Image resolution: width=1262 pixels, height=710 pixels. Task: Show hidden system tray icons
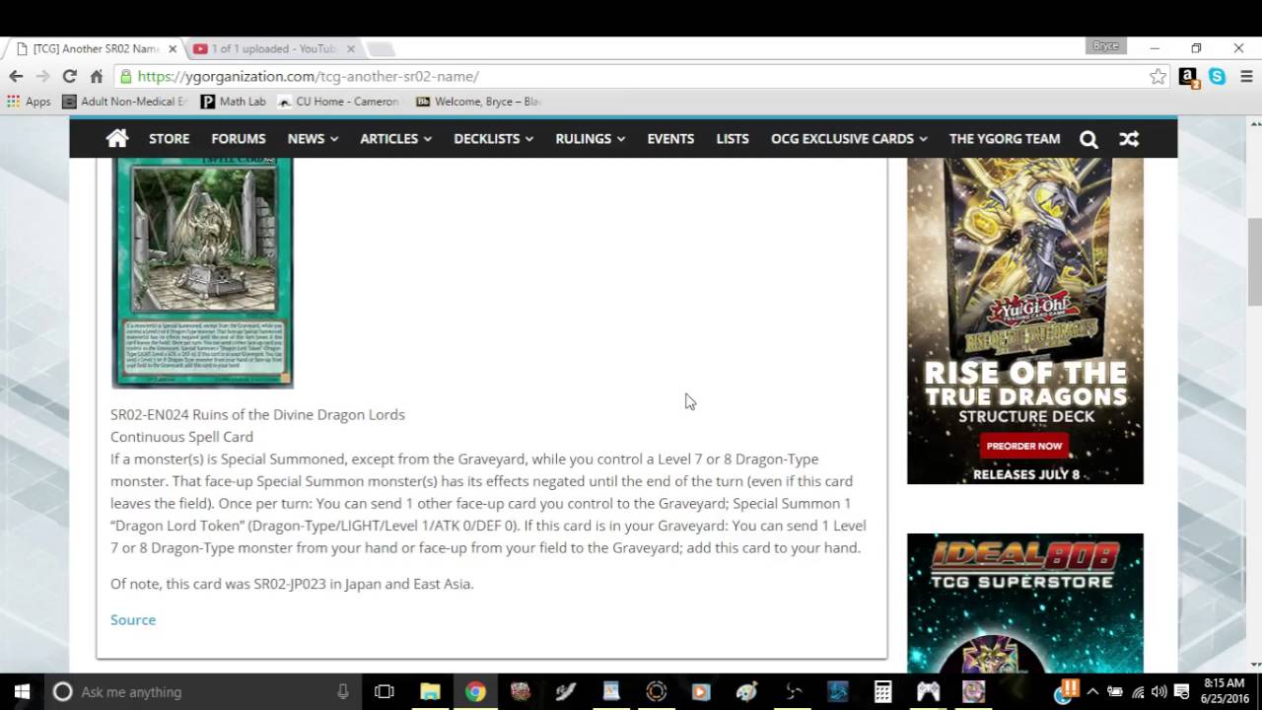point(1093,691)
